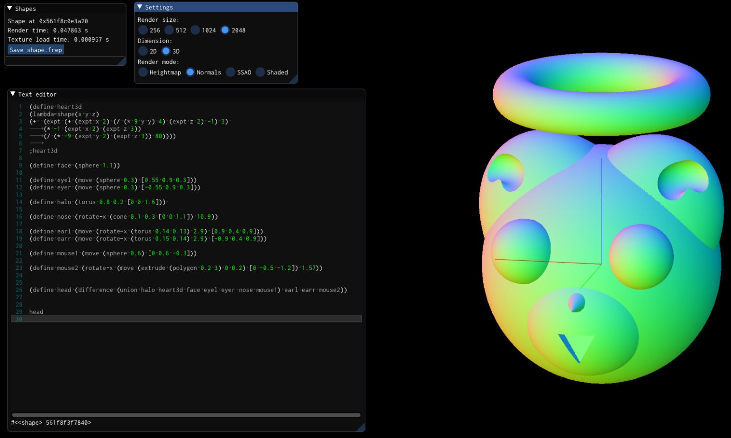This screenshot has height=438, width=731.
Task: Collapse the Text editor panel triangle
Action: pos(13,94)
